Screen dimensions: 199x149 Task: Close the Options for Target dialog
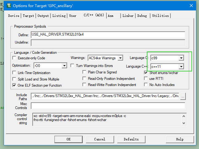[191, 6]
